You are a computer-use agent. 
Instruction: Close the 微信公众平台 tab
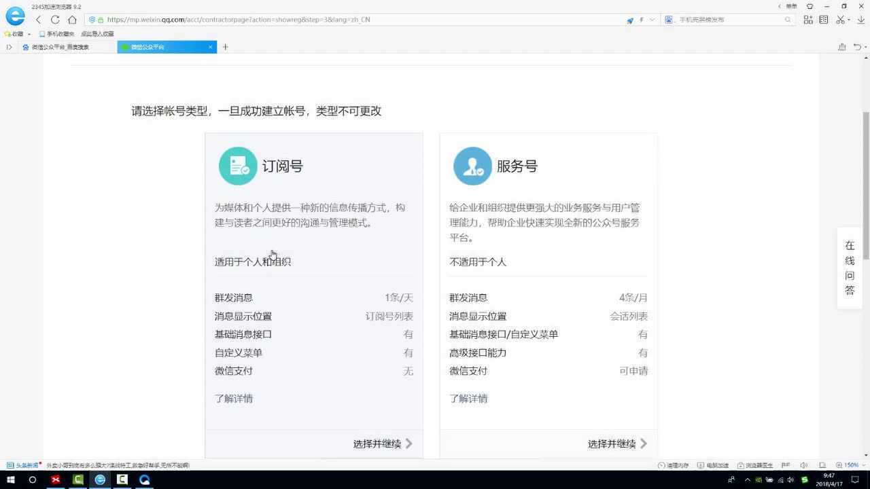210,47
